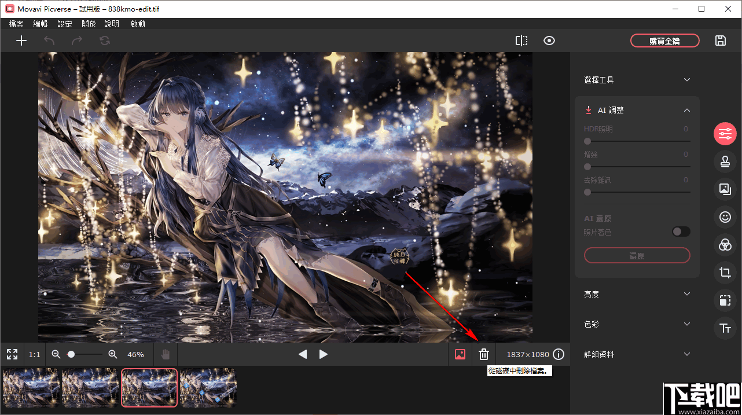Click the circular-arrow reset icon
The image size is (742, 415).
pos(104,41)
